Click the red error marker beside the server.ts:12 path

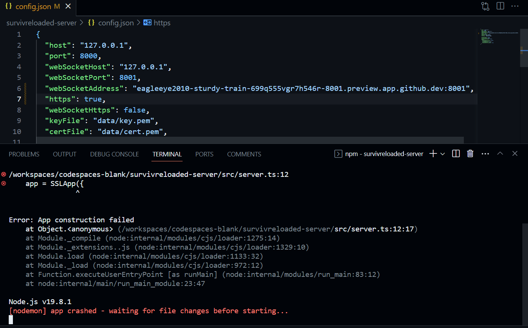pos(4,174)
